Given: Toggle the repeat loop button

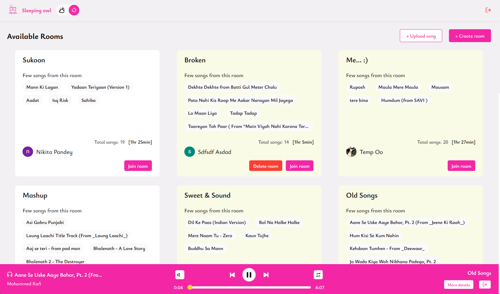Looking at the screenshot, I should click(x=318, y=275).
